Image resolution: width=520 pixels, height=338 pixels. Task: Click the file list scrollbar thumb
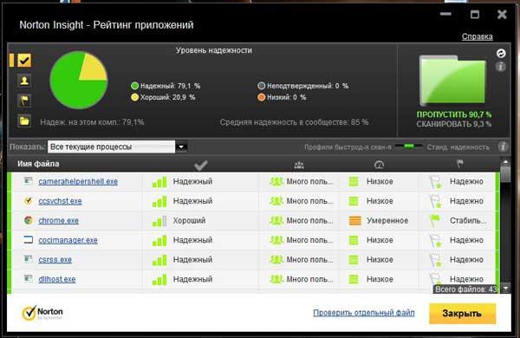click(x=505, y=174)
